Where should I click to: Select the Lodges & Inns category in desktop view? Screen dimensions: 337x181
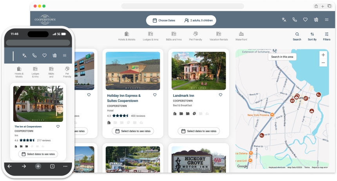coord(150,36)
